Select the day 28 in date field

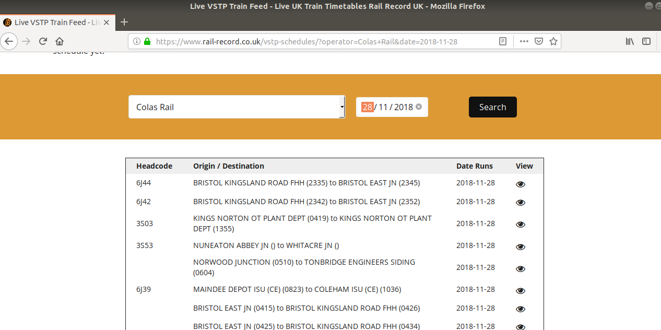368,107
